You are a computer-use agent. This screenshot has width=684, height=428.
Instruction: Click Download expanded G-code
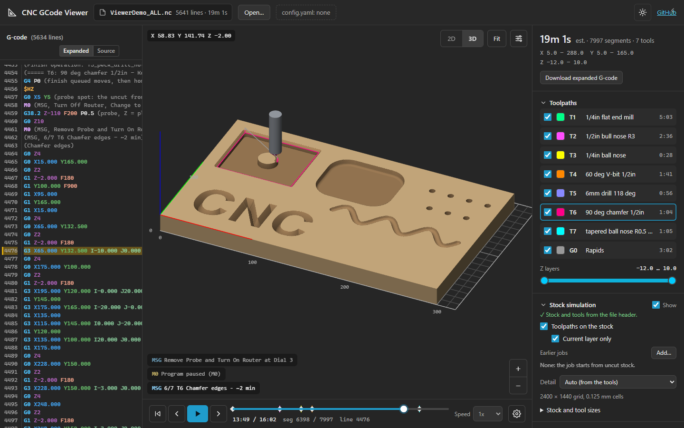tap(581, 78)
